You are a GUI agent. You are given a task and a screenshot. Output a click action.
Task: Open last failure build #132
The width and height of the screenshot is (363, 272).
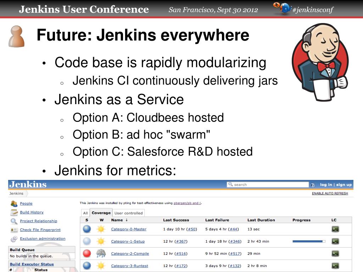pyautogui.click(x=235, y=266)
